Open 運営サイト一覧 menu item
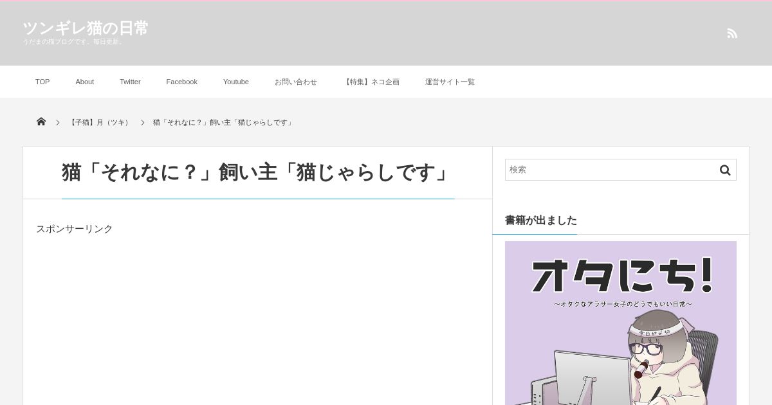Viewport: 772px width, 405px height. pyautogui.click(x=450, y=82)
